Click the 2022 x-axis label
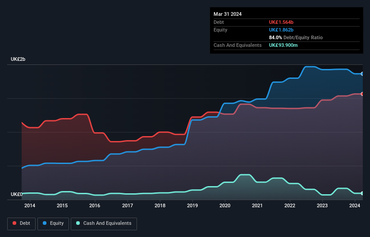The height and width of the screenshot is (237, 370). 290,205
